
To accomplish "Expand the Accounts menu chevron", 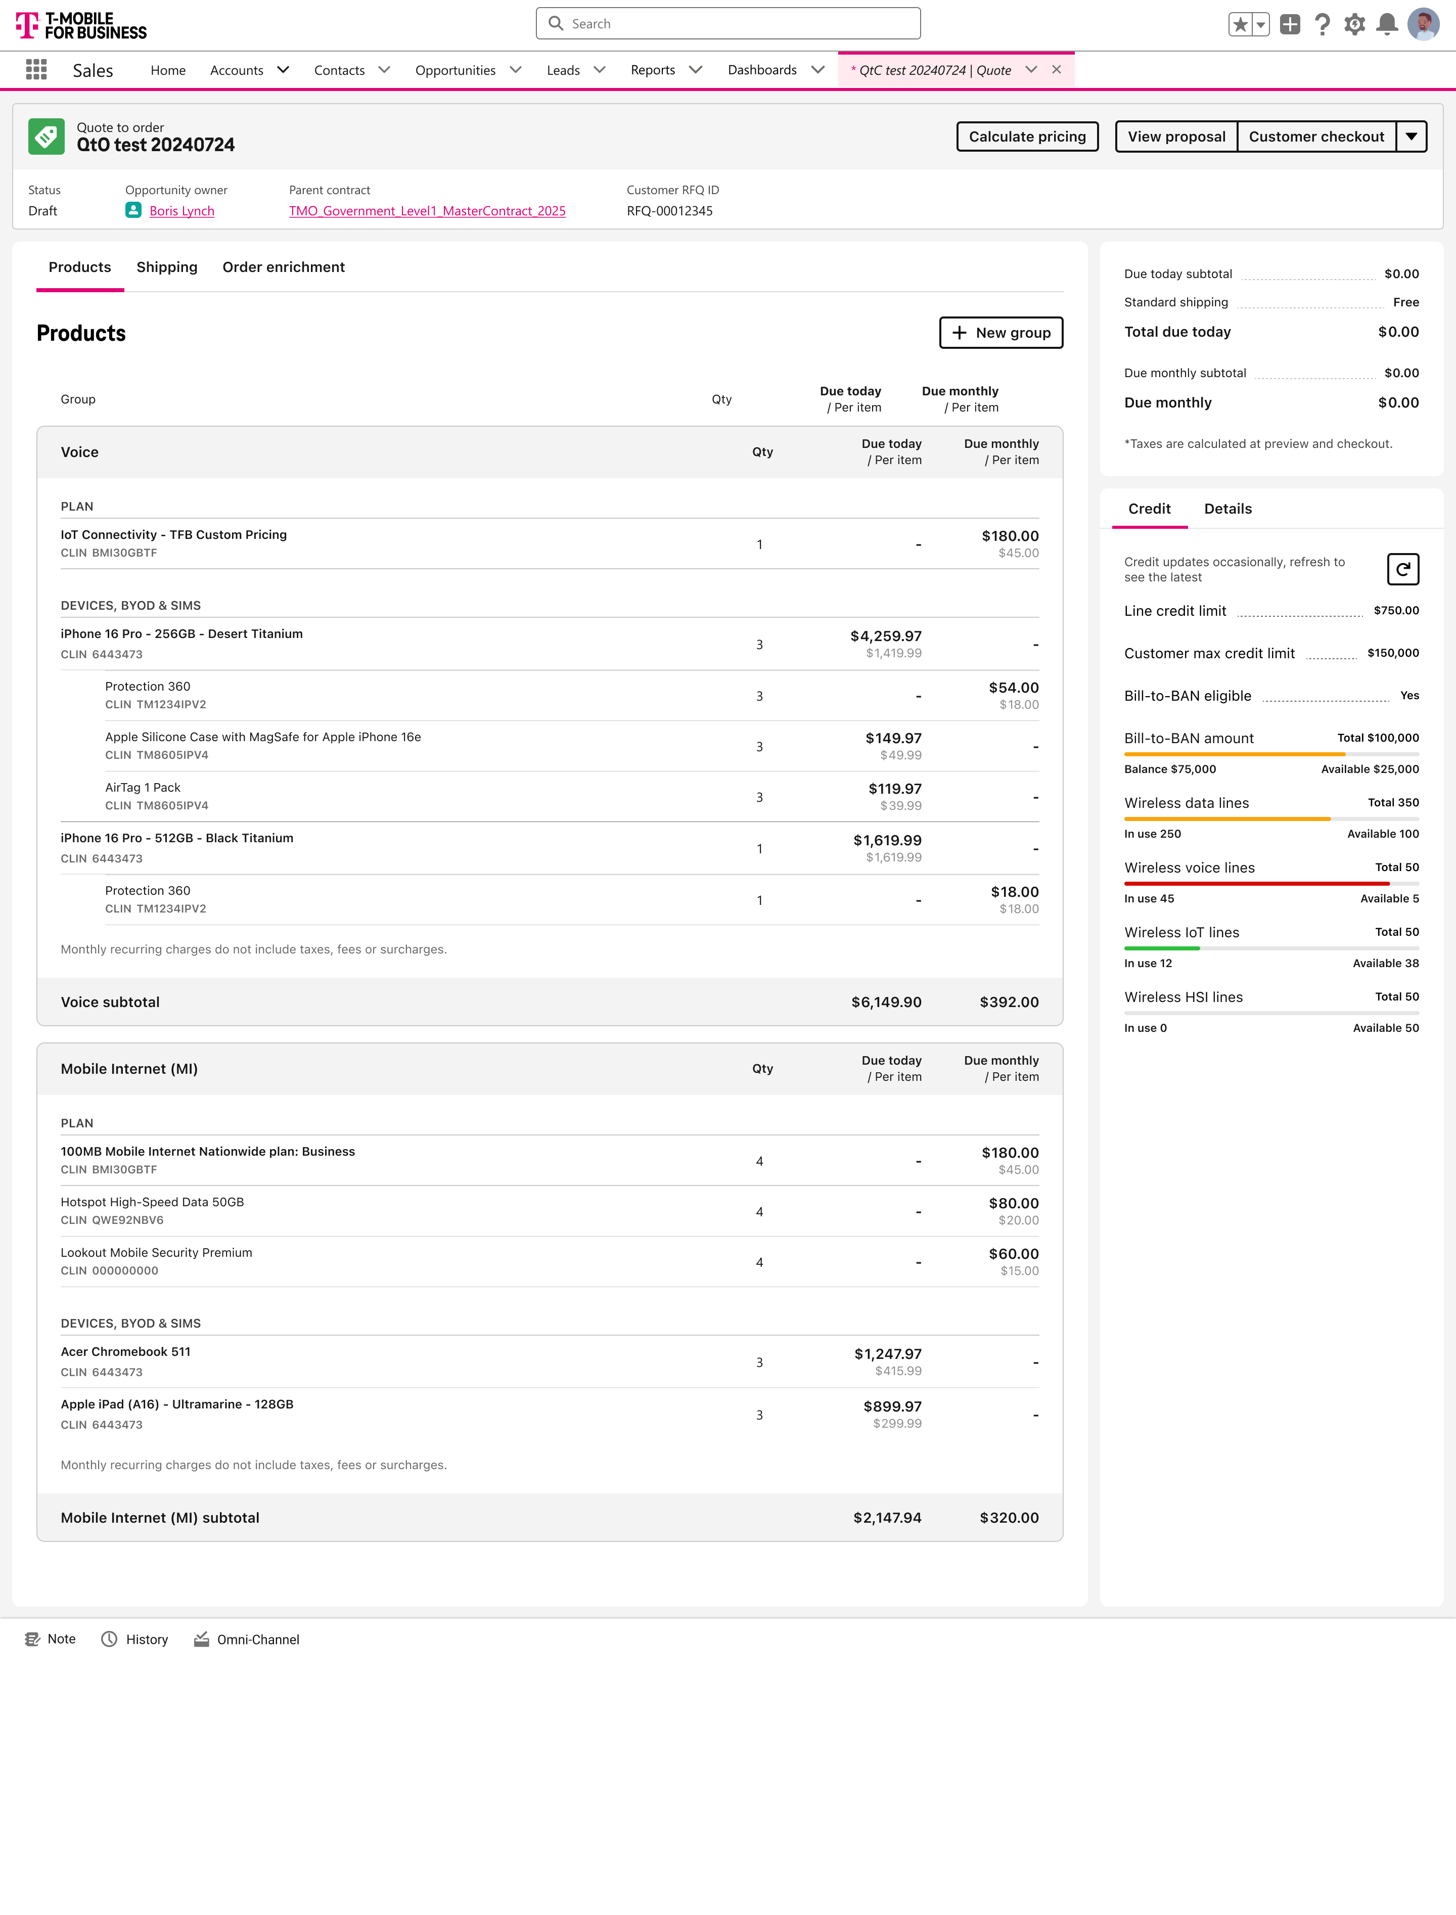I will click(x=283, y=70).
